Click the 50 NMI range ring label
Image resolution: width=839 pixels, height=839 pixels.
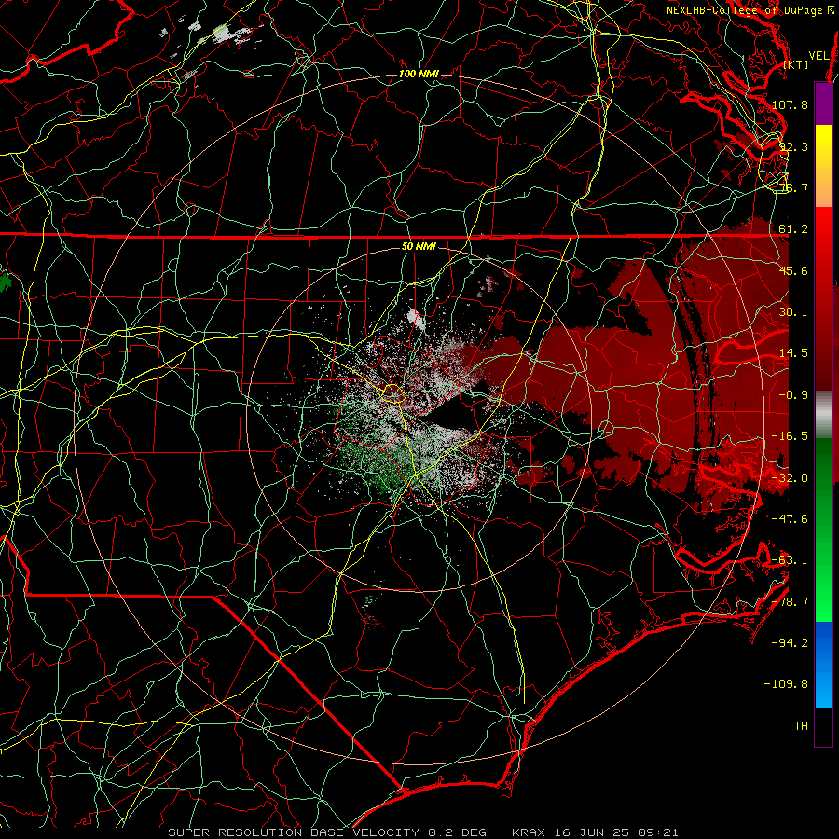(x=419, y=247)
